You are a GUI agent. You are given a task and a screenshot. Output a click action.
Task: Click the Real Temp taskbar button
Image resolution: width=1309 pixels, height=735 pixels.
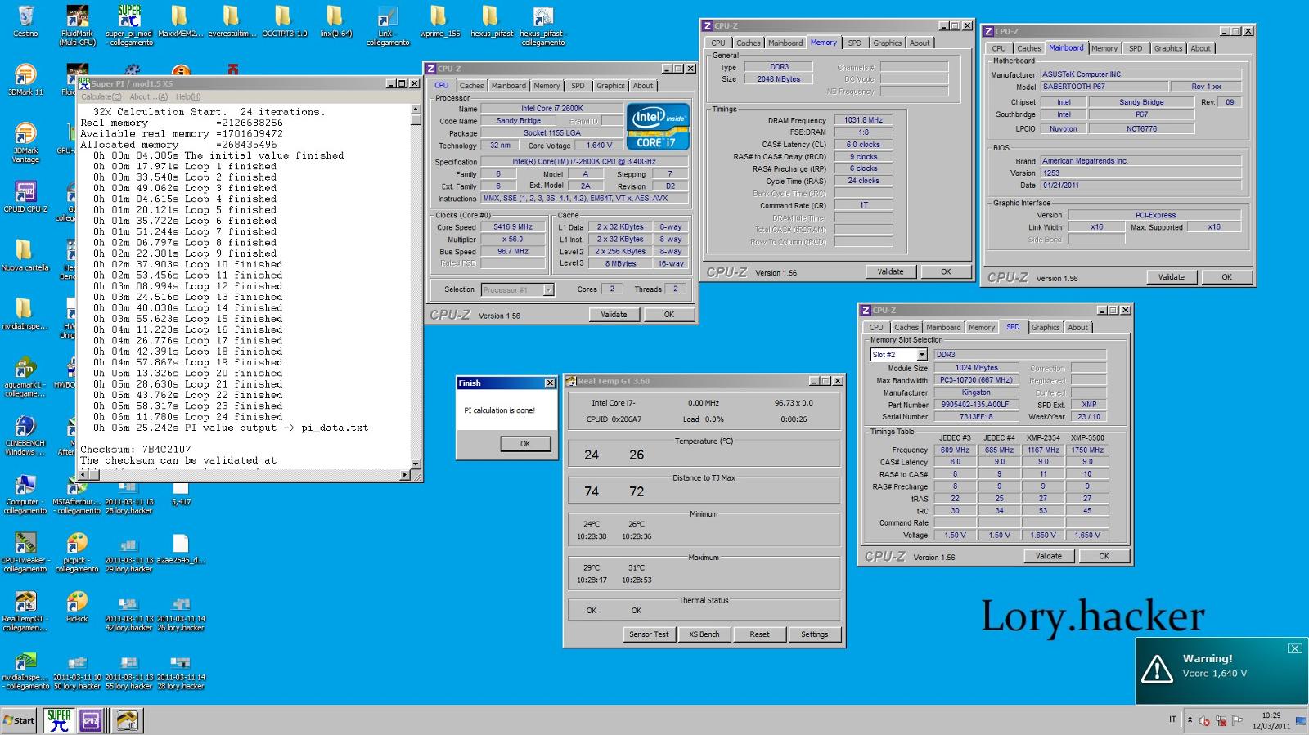[128, 720]
